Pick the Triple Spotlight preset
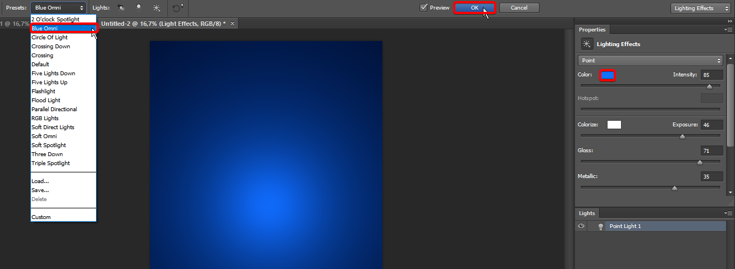735x269 pixels. coord(63,163)
